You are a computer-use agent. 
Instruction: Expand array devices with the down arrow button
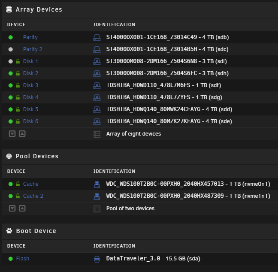(12, 133)
